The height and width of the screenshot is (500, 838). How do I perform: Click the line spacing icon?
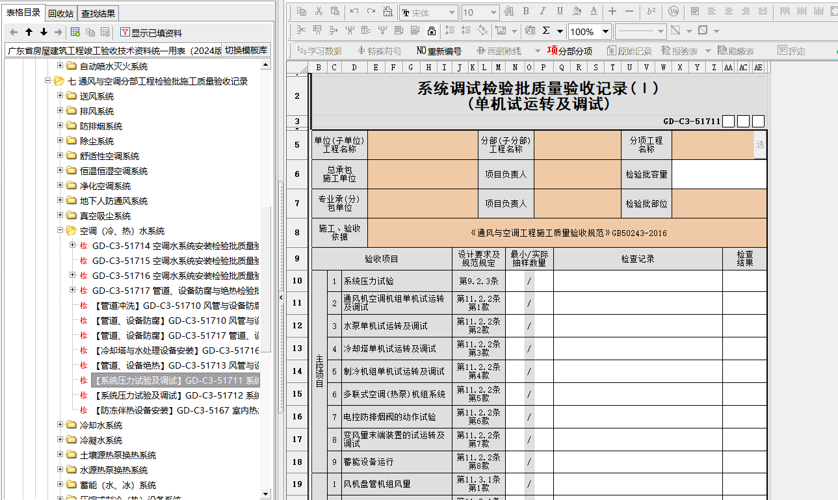point(449,31)
